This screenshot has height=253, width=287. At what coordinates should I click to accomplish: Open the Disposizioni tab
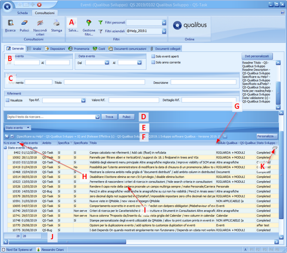pyautogui.click(x=55, y=49)
